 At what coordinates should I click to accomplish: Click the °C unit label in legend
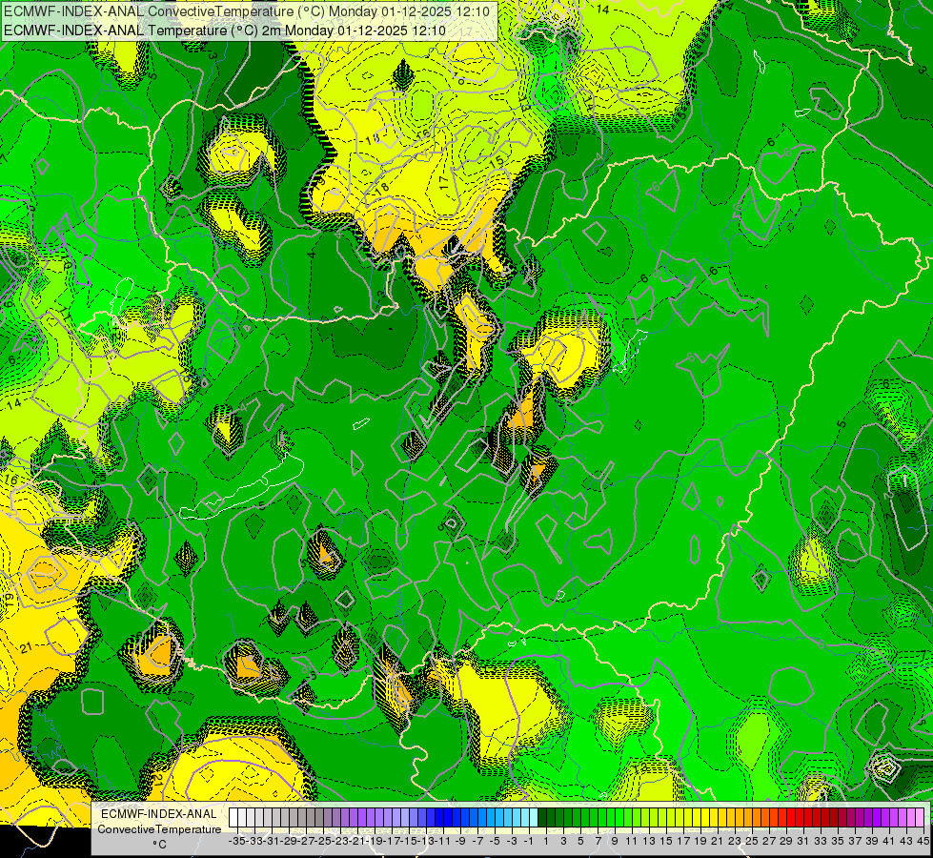pos(159,845)
